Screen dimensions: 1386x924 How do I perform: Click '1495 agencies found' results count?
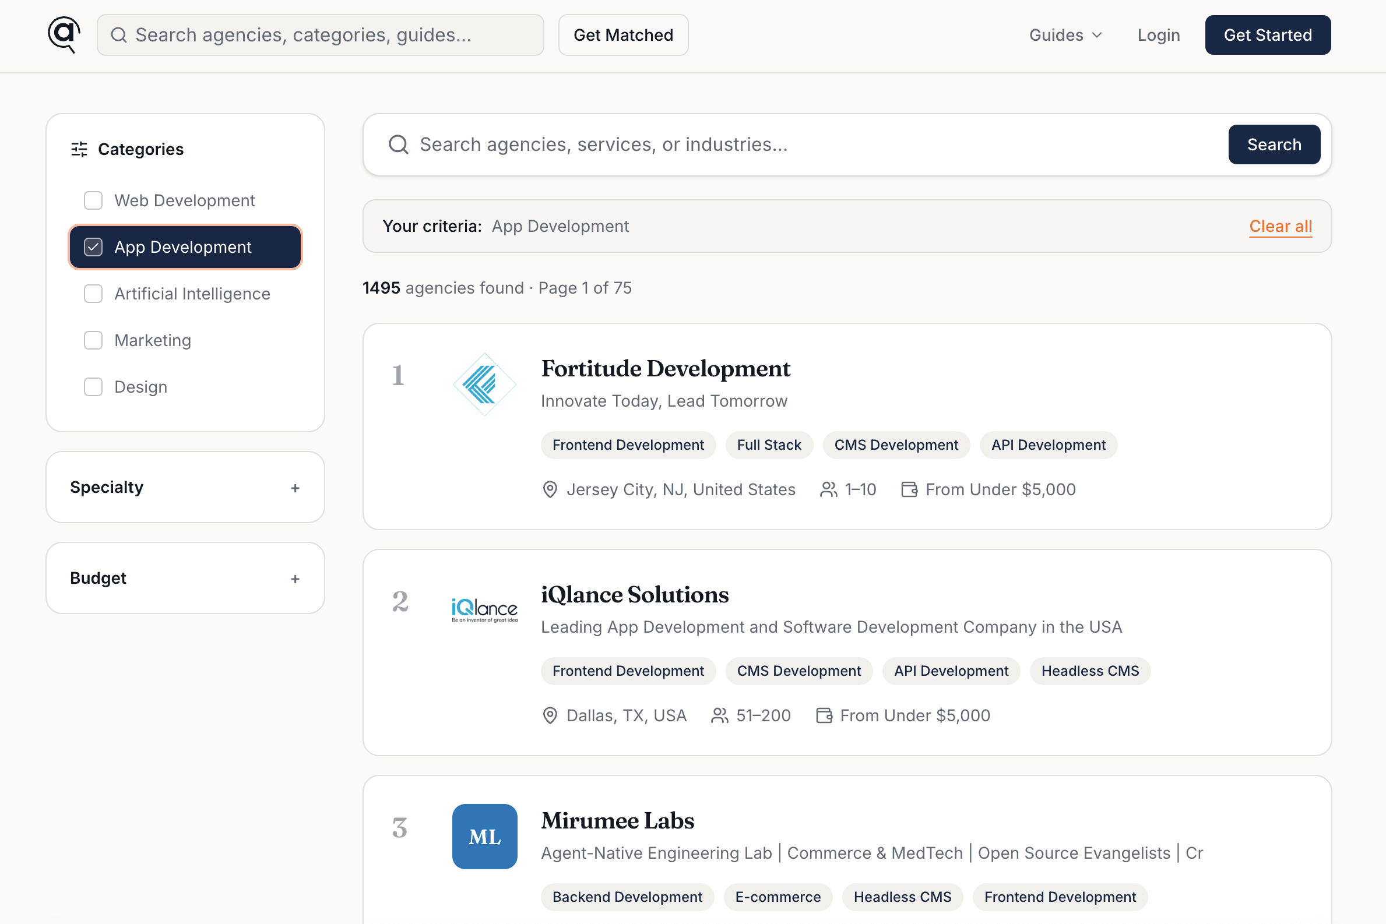(443, 288)
